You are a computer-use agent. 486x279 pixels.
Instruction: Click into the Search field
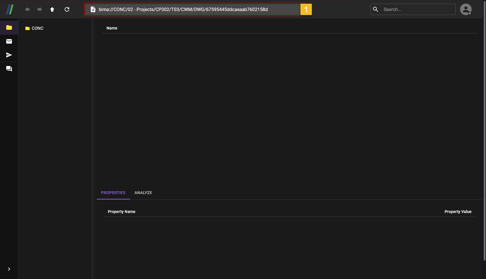coord(417,9)
